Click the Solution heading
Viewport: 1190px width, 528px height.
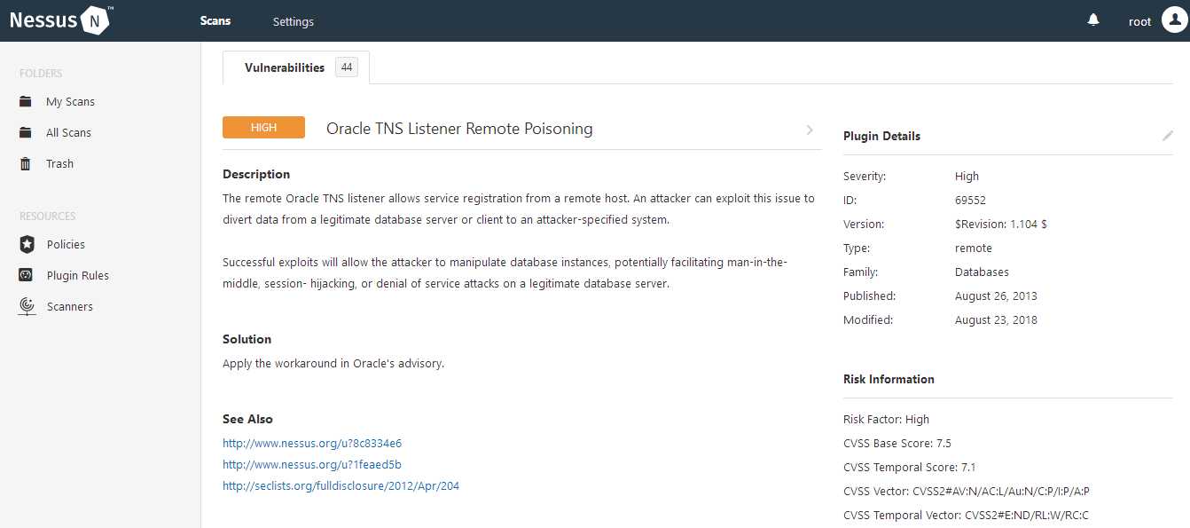(247, 339)
